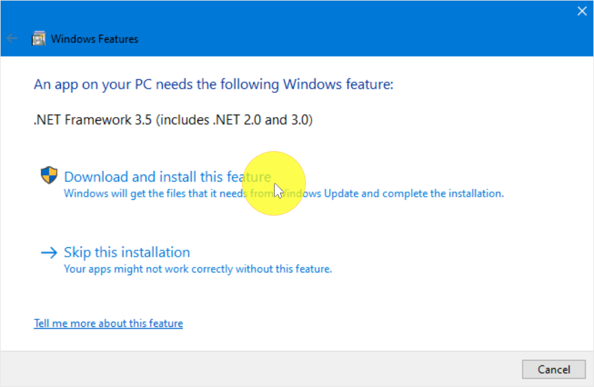This screenshot has width=594, height=387.
Task: Click the Windows Features title text
Action: pyautogui.click(x=95, y=39)
